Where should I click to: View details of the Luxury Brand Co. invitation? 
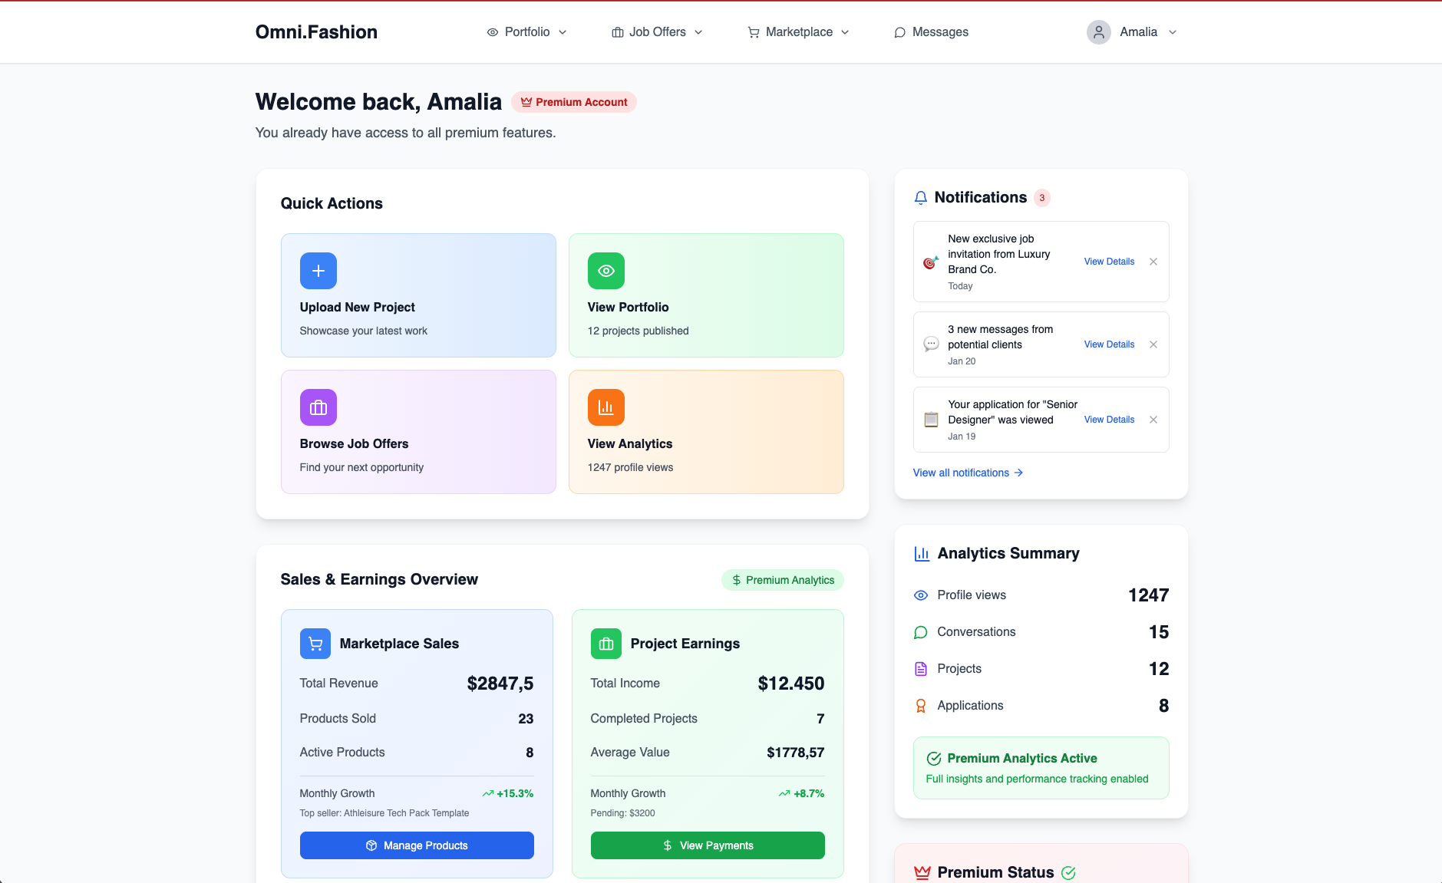[x=1109, y=262]
